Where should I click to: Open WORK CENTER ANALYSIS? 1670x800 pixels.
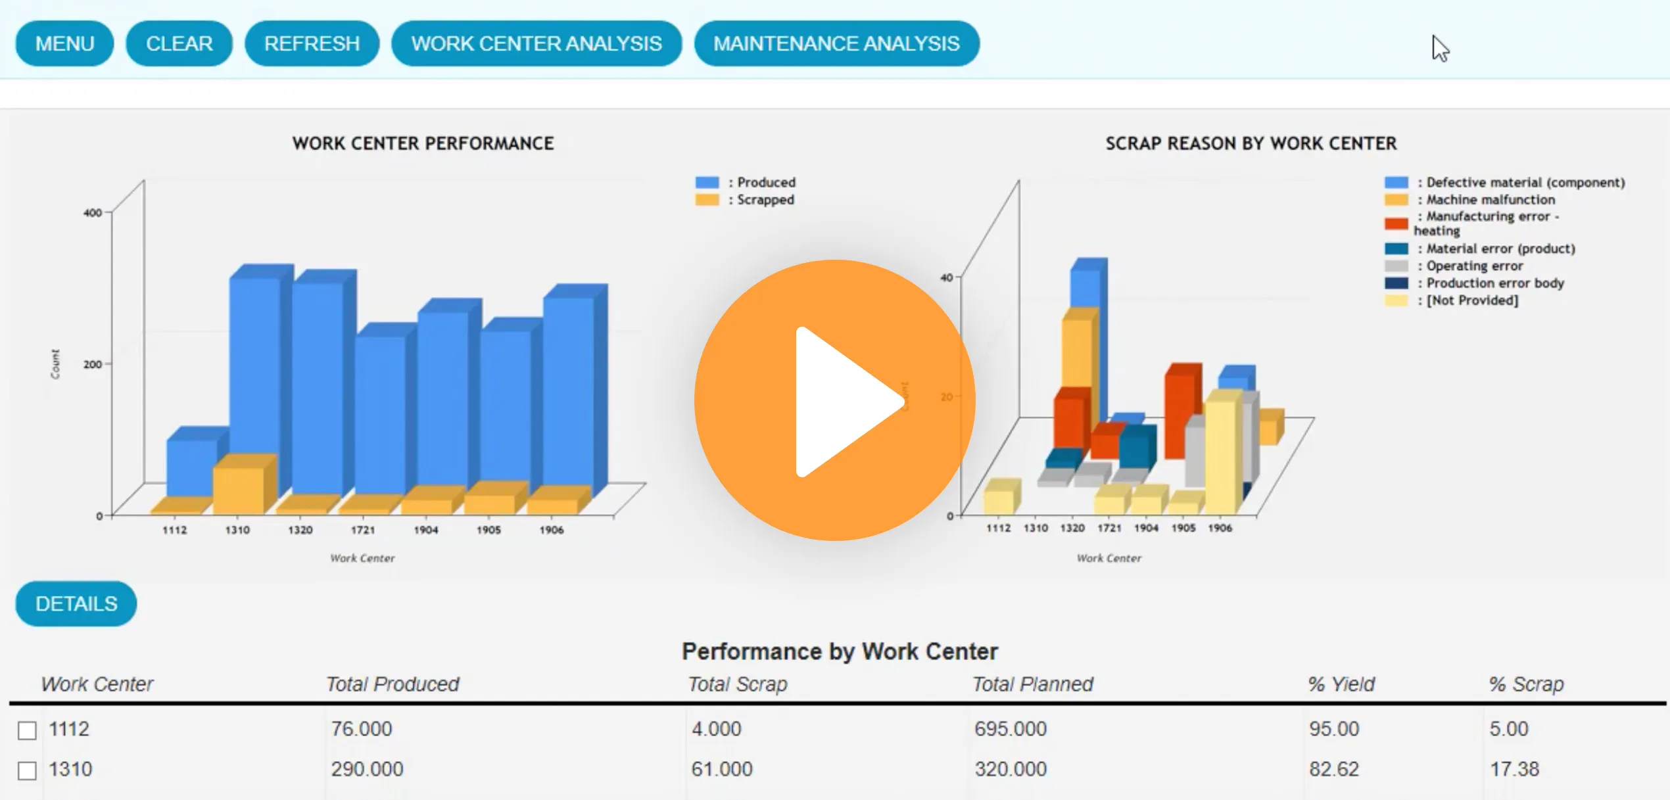[537, 43]
